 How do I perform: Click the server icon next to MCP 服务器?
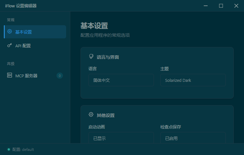[10, 76]
